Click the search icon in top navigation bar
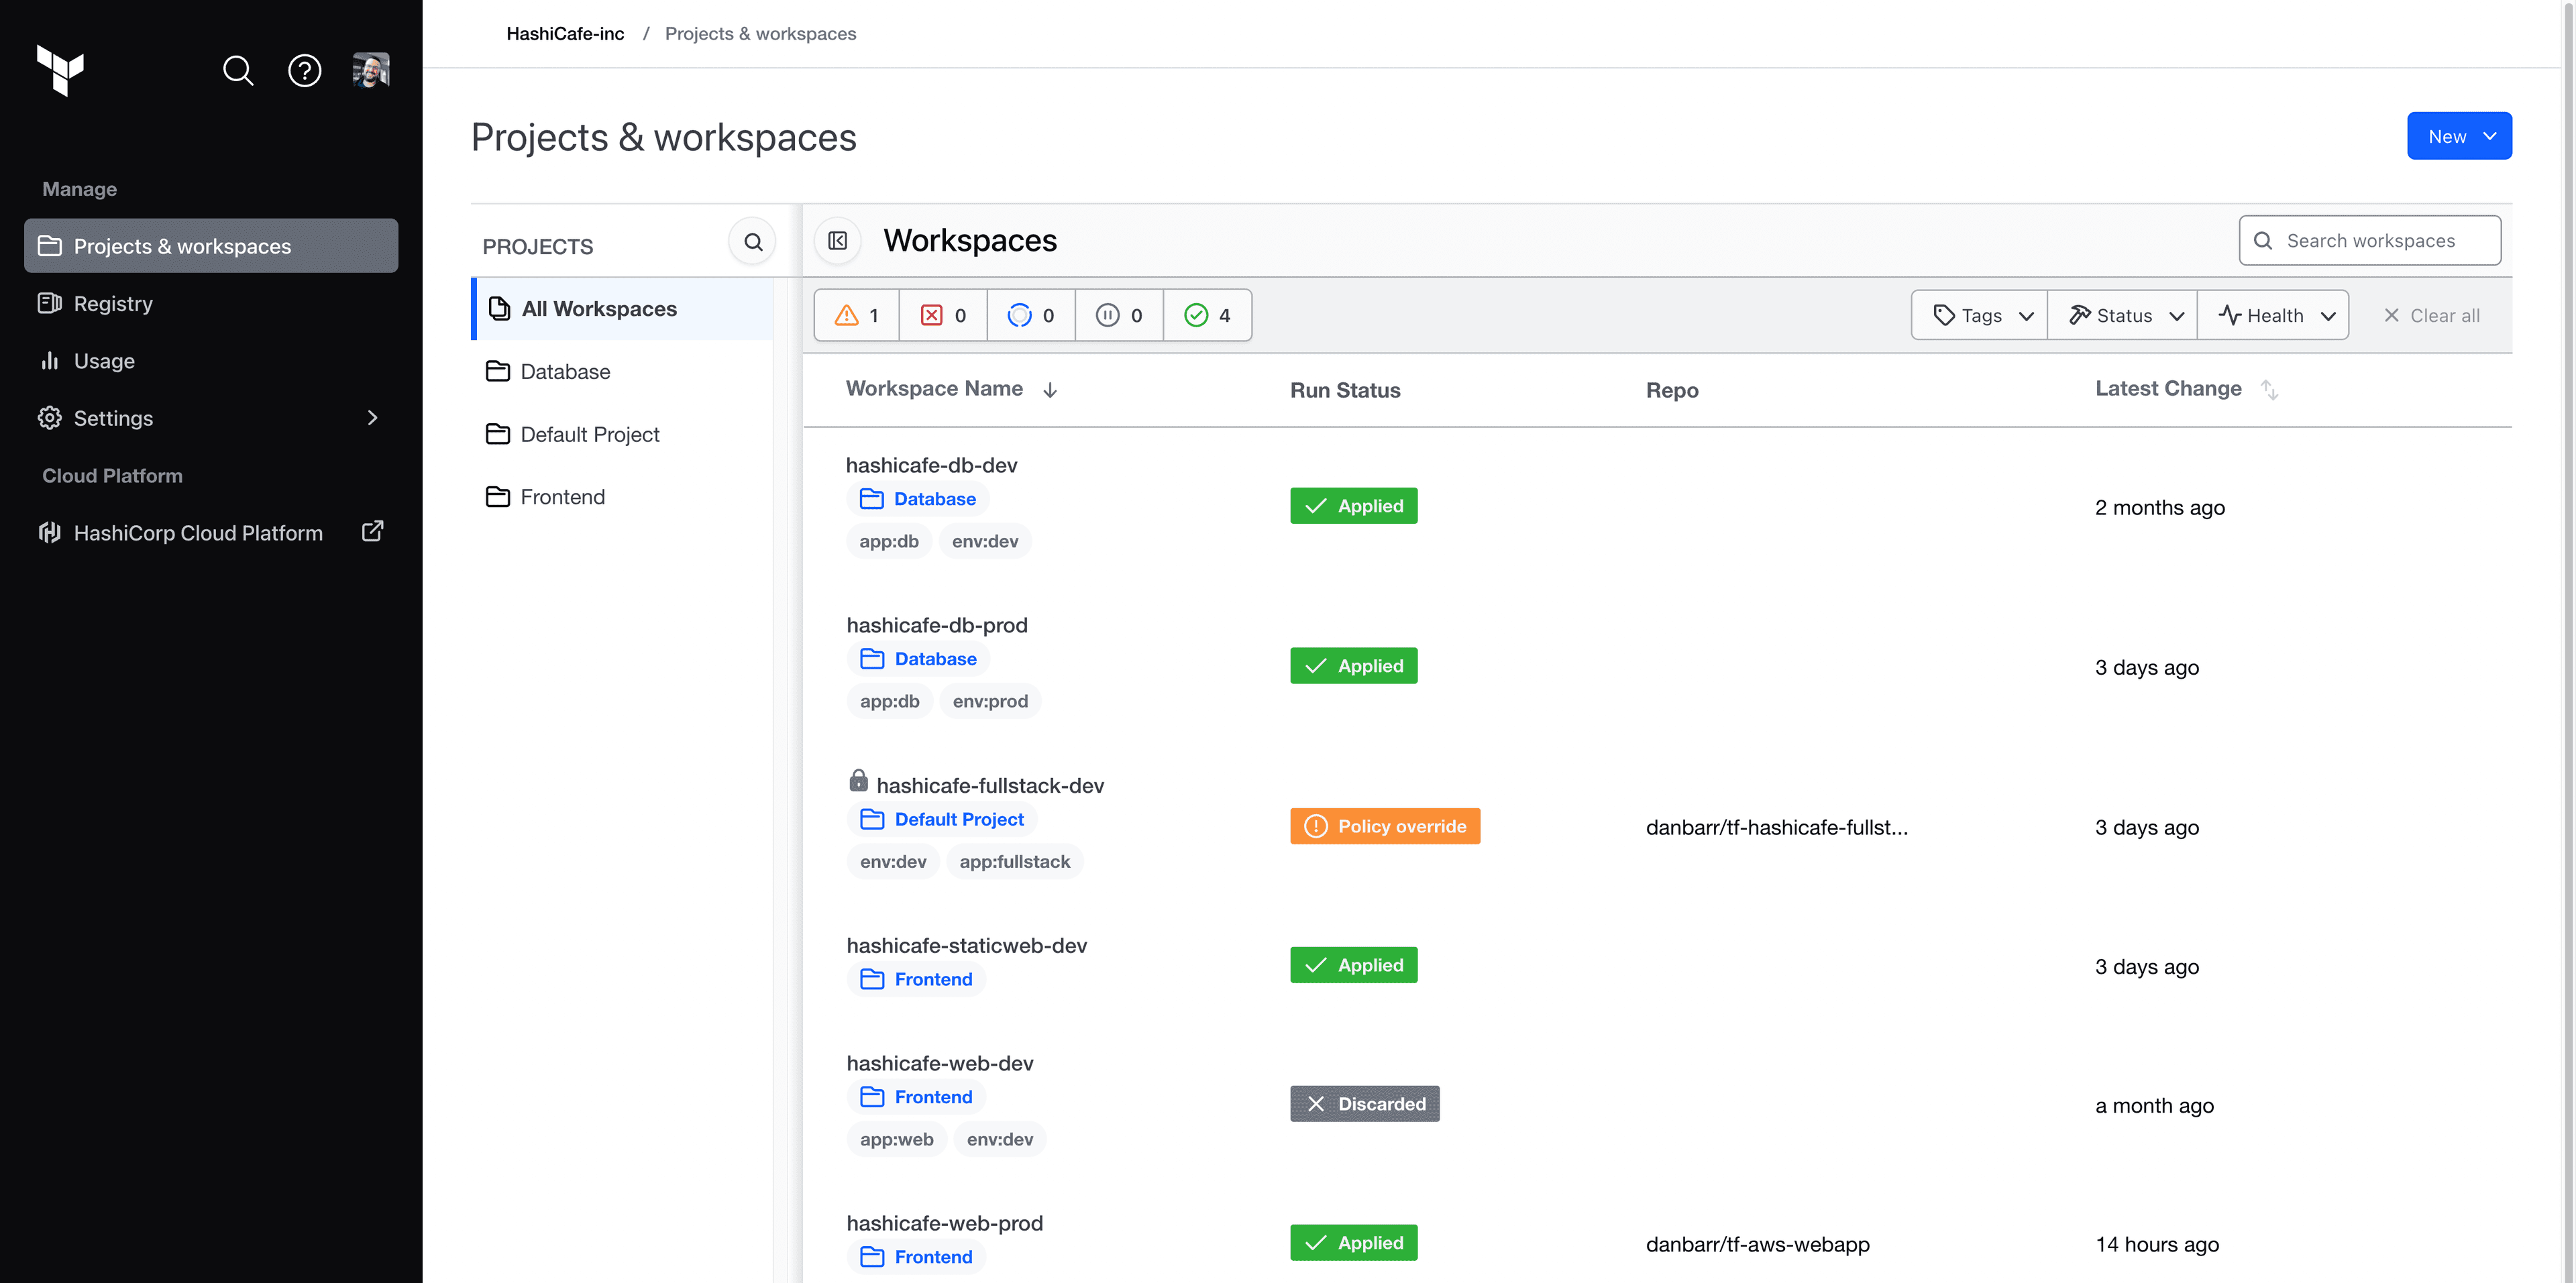 click(x=238, y=69)
